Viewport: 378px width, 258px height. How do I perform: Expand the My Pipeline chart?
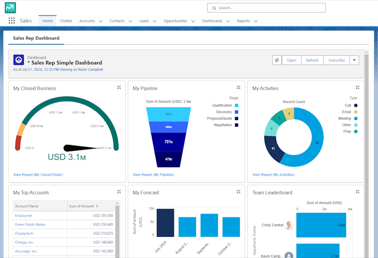click(x=239, y=87)
